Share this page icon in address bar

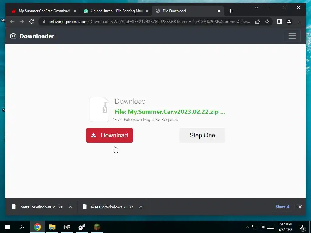pos(258,22)
